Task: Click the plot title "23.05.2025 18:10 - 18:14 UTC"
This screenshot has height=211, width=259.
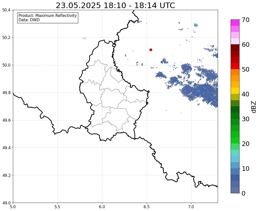Action: (115, 6)
